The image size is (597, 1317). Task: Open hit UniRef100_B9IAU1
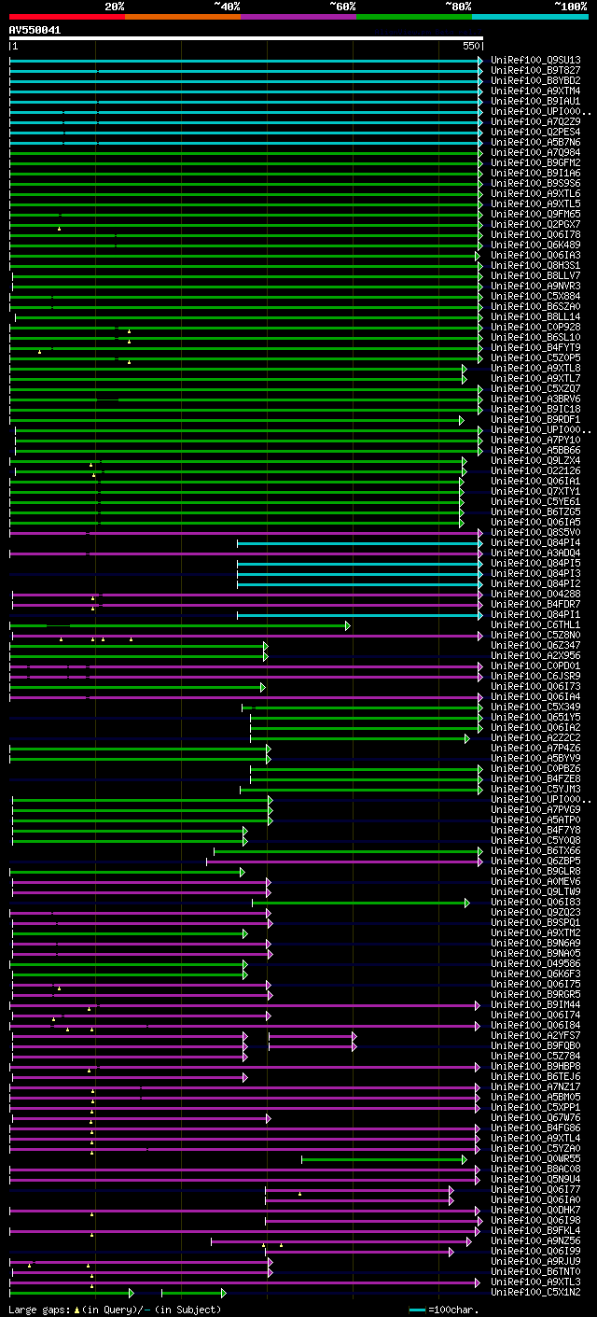tap(535, 101)
